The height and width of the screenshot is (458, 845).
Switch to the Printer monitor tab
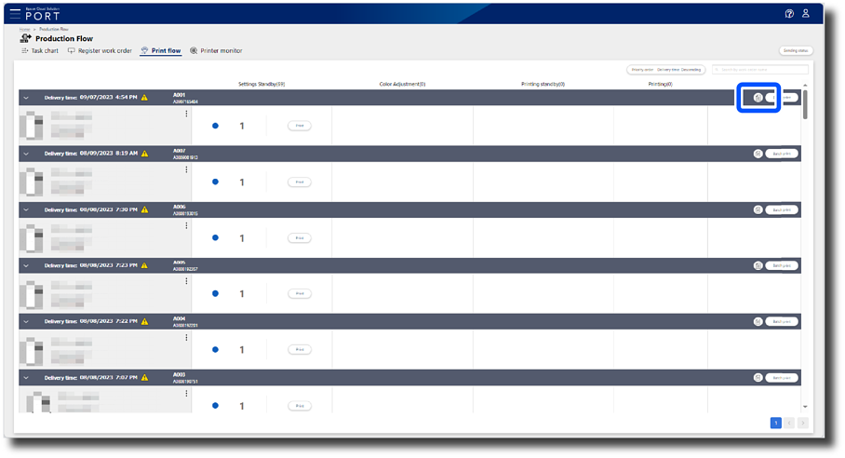(216, 51)
